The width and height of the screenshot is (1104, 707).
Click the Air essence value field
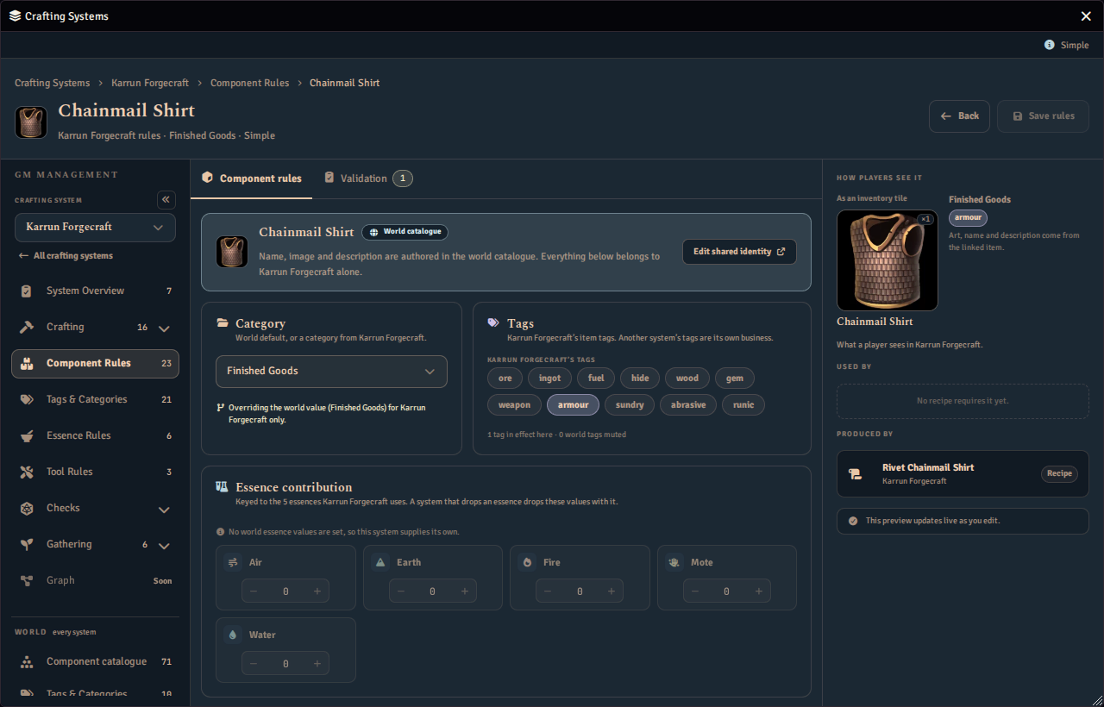point(285,591)
